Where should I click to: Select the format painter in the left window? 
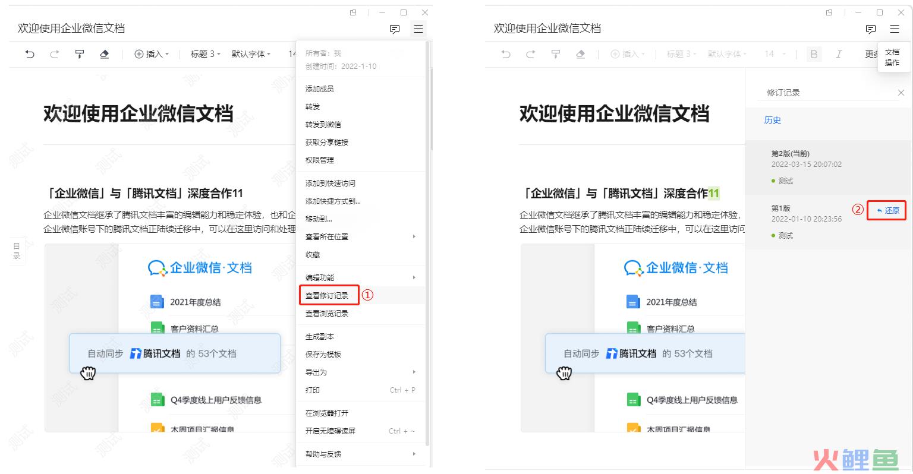click(x=80, y=54)
